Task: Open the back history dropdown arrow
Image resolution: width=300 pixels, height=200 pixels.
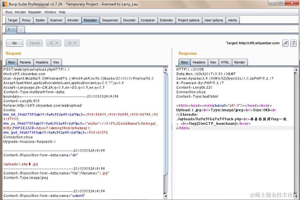Action: [x=57, y=43]
